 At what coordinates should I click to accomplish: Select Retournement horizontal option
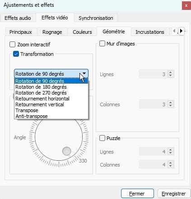[x=51, y=99]
